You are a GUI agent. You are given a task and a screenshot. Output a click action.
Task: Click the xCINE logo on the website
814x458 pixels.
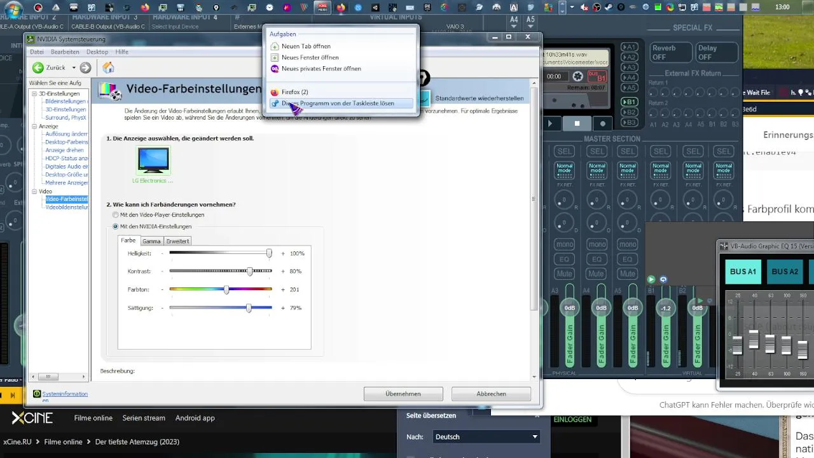pos(32,418)
